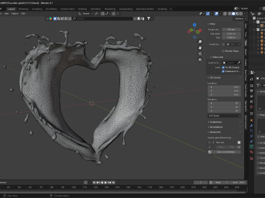Select rendered viewport shading mode
Screen dimensions: 265x198
(241, 14)
